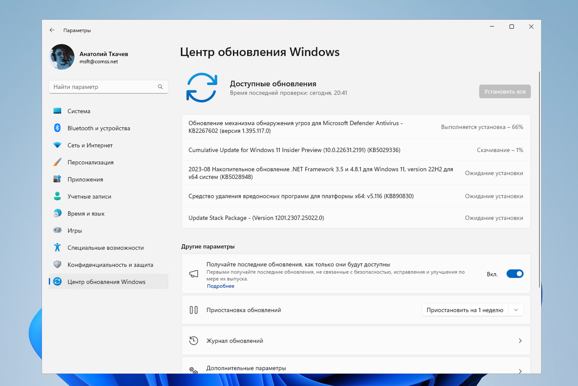Click the Учетные записи person icon
578x386 pixels.
tap(57, 196)
